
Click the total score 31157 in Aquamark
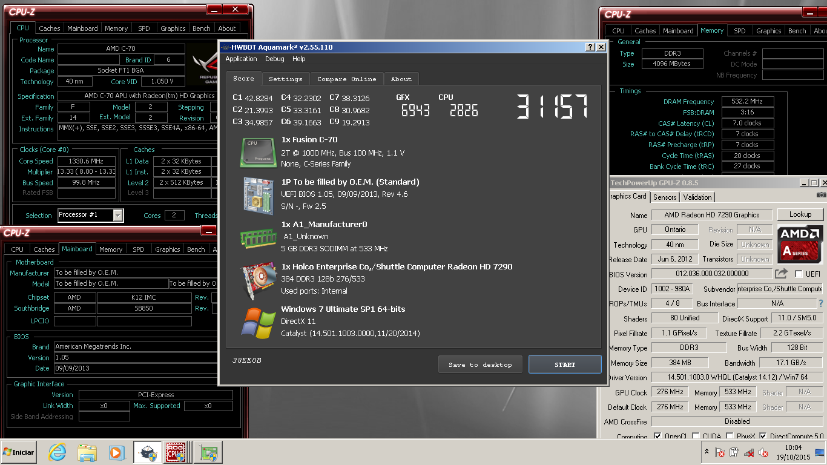[x=552, y=107]
